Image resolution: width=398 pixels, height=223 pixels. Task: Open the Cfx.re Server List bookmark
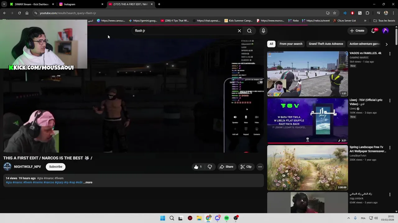pos(345,21)
